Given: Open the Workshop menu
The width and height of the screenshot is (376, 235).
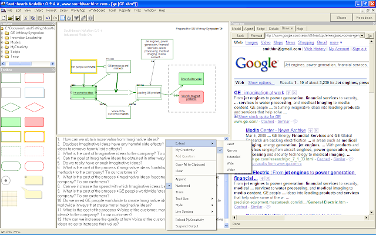Looking at the screenshot, I should 78,11.
